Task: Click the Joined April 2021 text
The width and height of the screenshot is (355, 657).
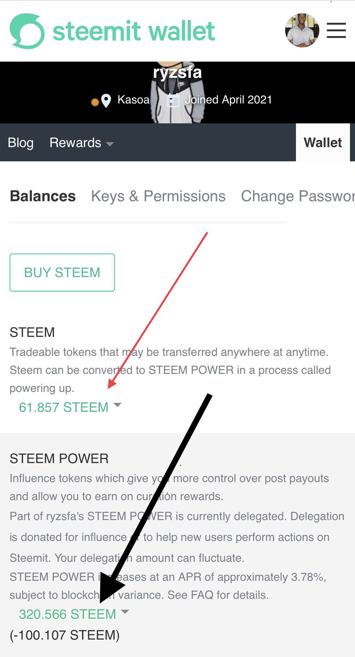Action: click(x=228, y=100)
